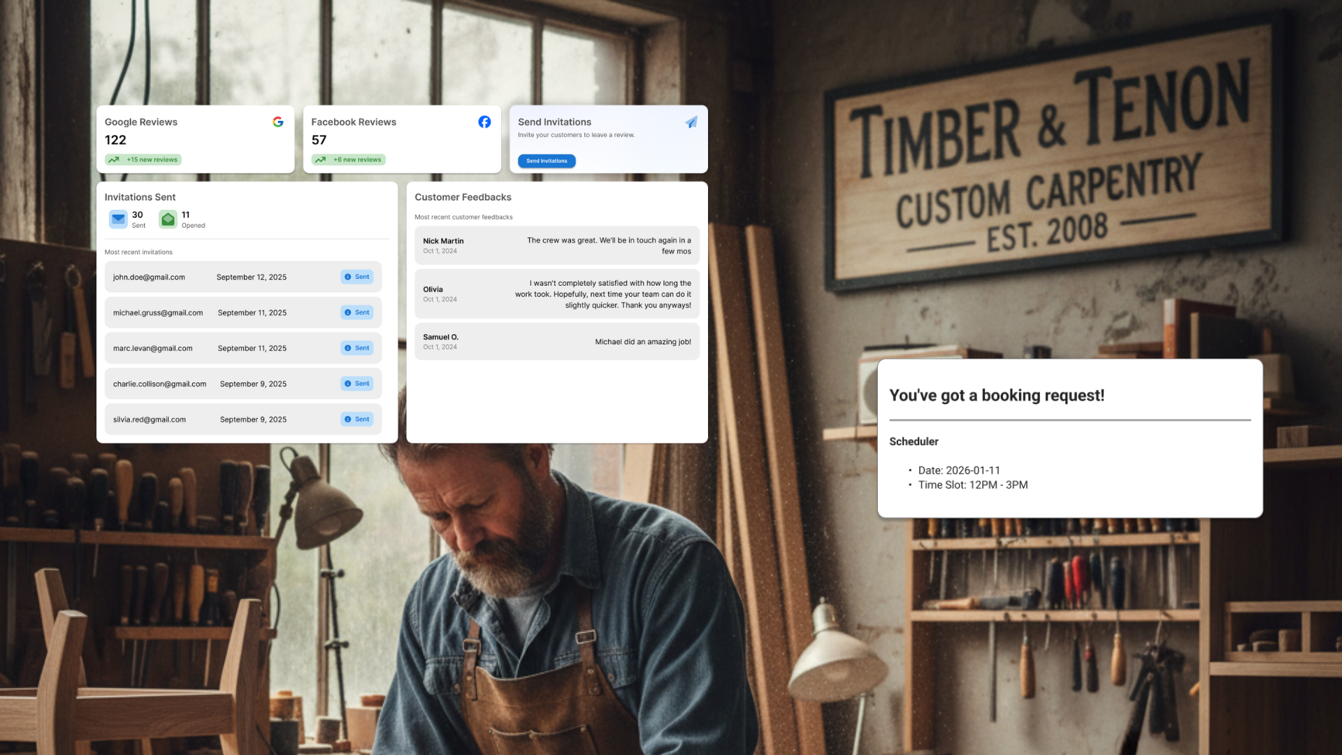
Task: Open Samuel O.'s feedback entry
Action: (556, 342)
